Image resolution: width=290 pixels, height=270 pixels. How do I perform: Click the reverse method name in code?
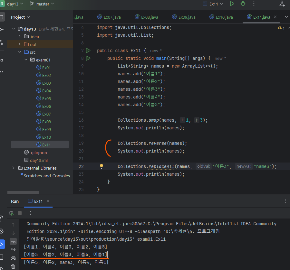click(x=158, y=143)
